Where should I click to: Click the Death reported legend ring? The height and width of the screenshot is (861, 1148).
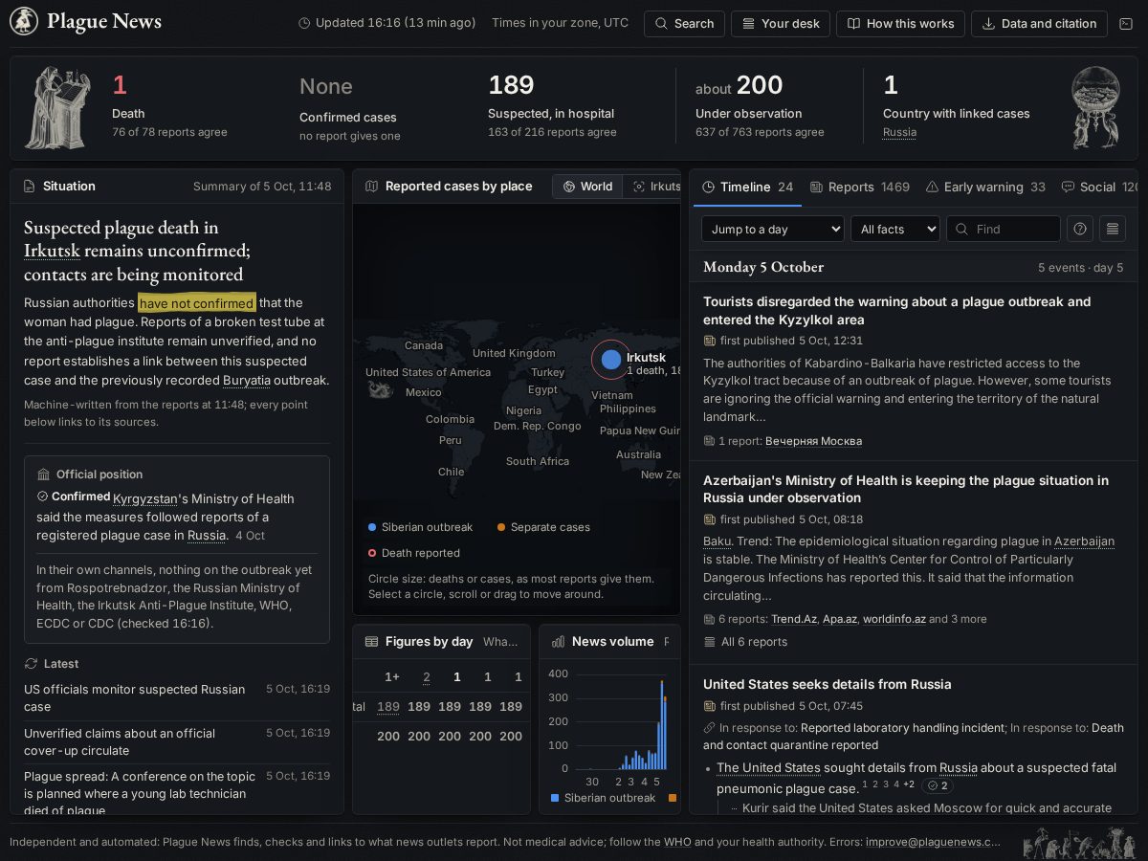[x=372, y=553]
